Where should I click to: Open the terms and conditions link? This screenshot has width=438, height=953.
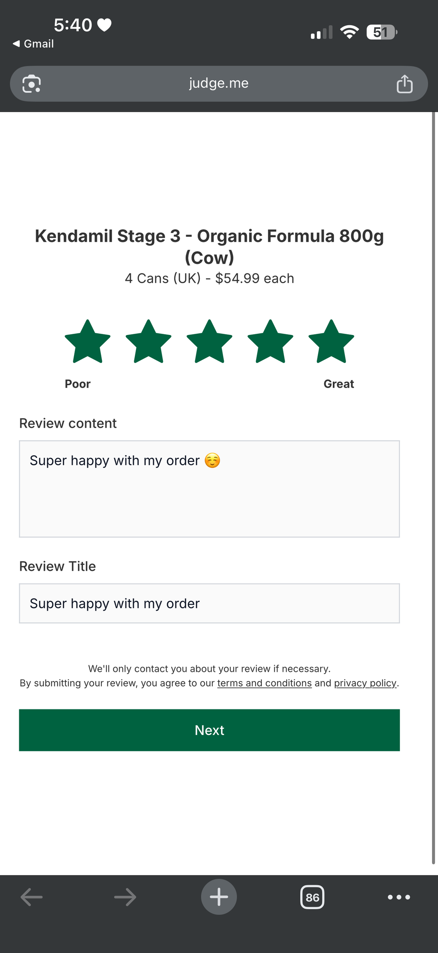point(264,683)
